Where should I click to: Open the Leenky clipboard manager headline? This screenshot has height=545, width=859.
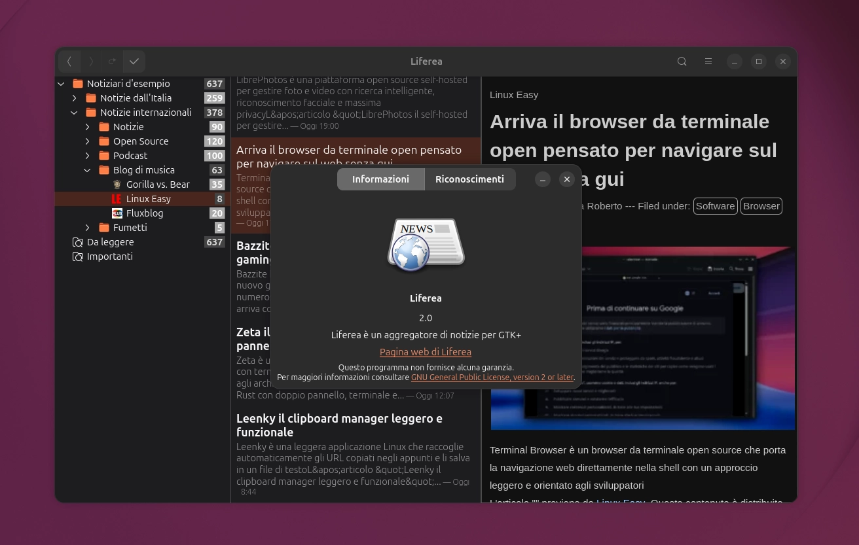pos(339,425)
